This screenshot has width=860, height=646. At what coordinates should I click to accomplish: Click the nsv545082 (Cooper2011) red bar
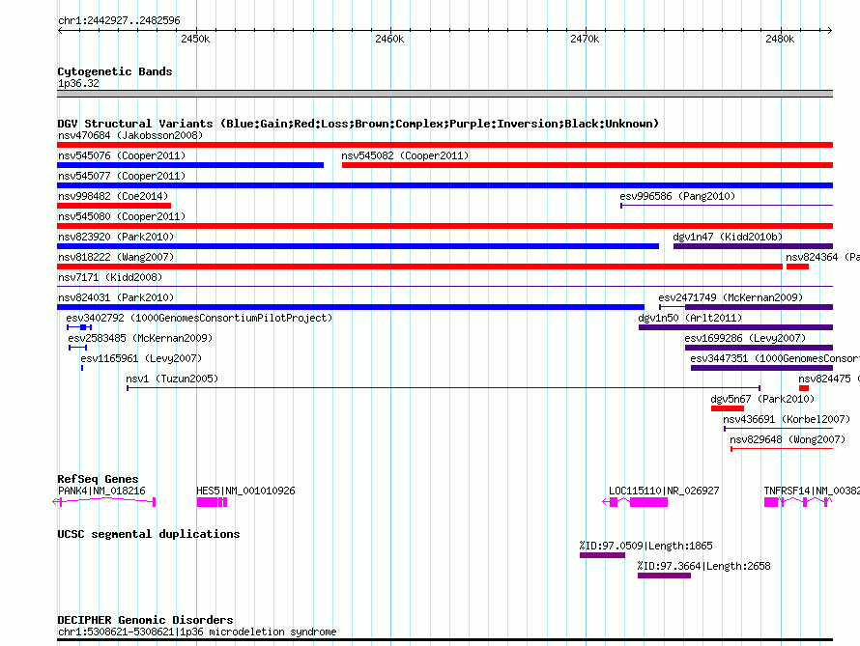click(588, 165)
